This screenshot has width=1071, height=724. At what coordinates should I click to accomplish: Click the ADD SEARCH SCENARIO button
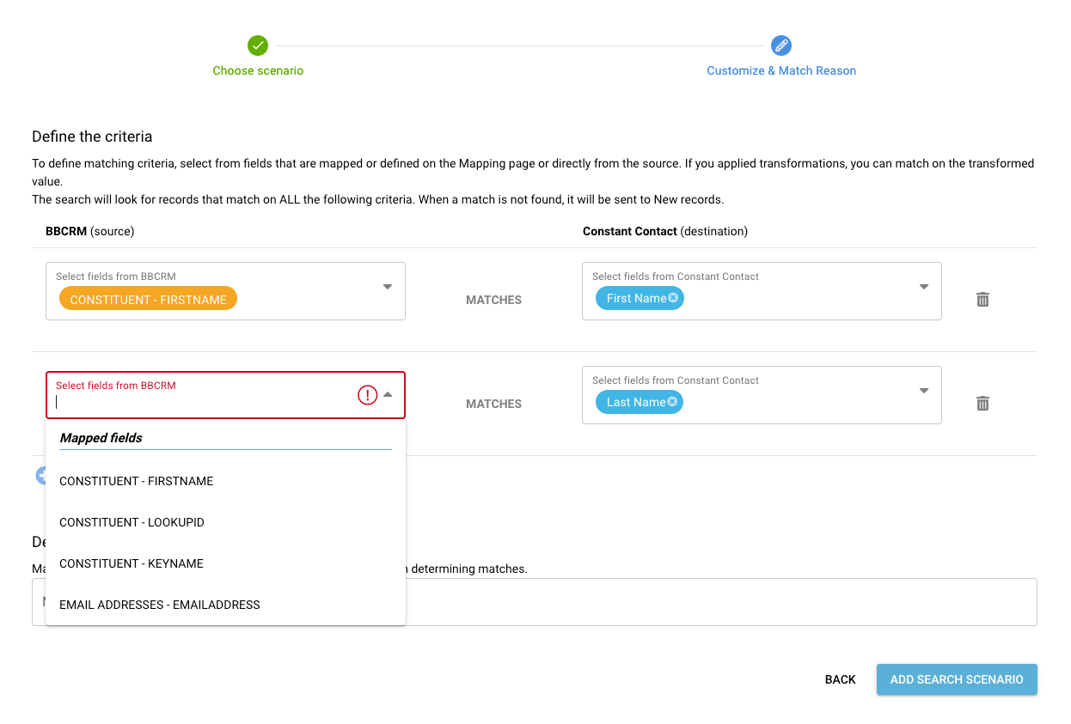pos(957,679)
